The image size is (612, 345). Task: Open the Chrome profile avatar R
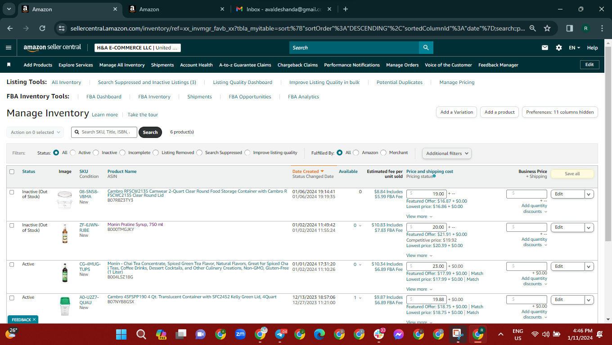586,28
